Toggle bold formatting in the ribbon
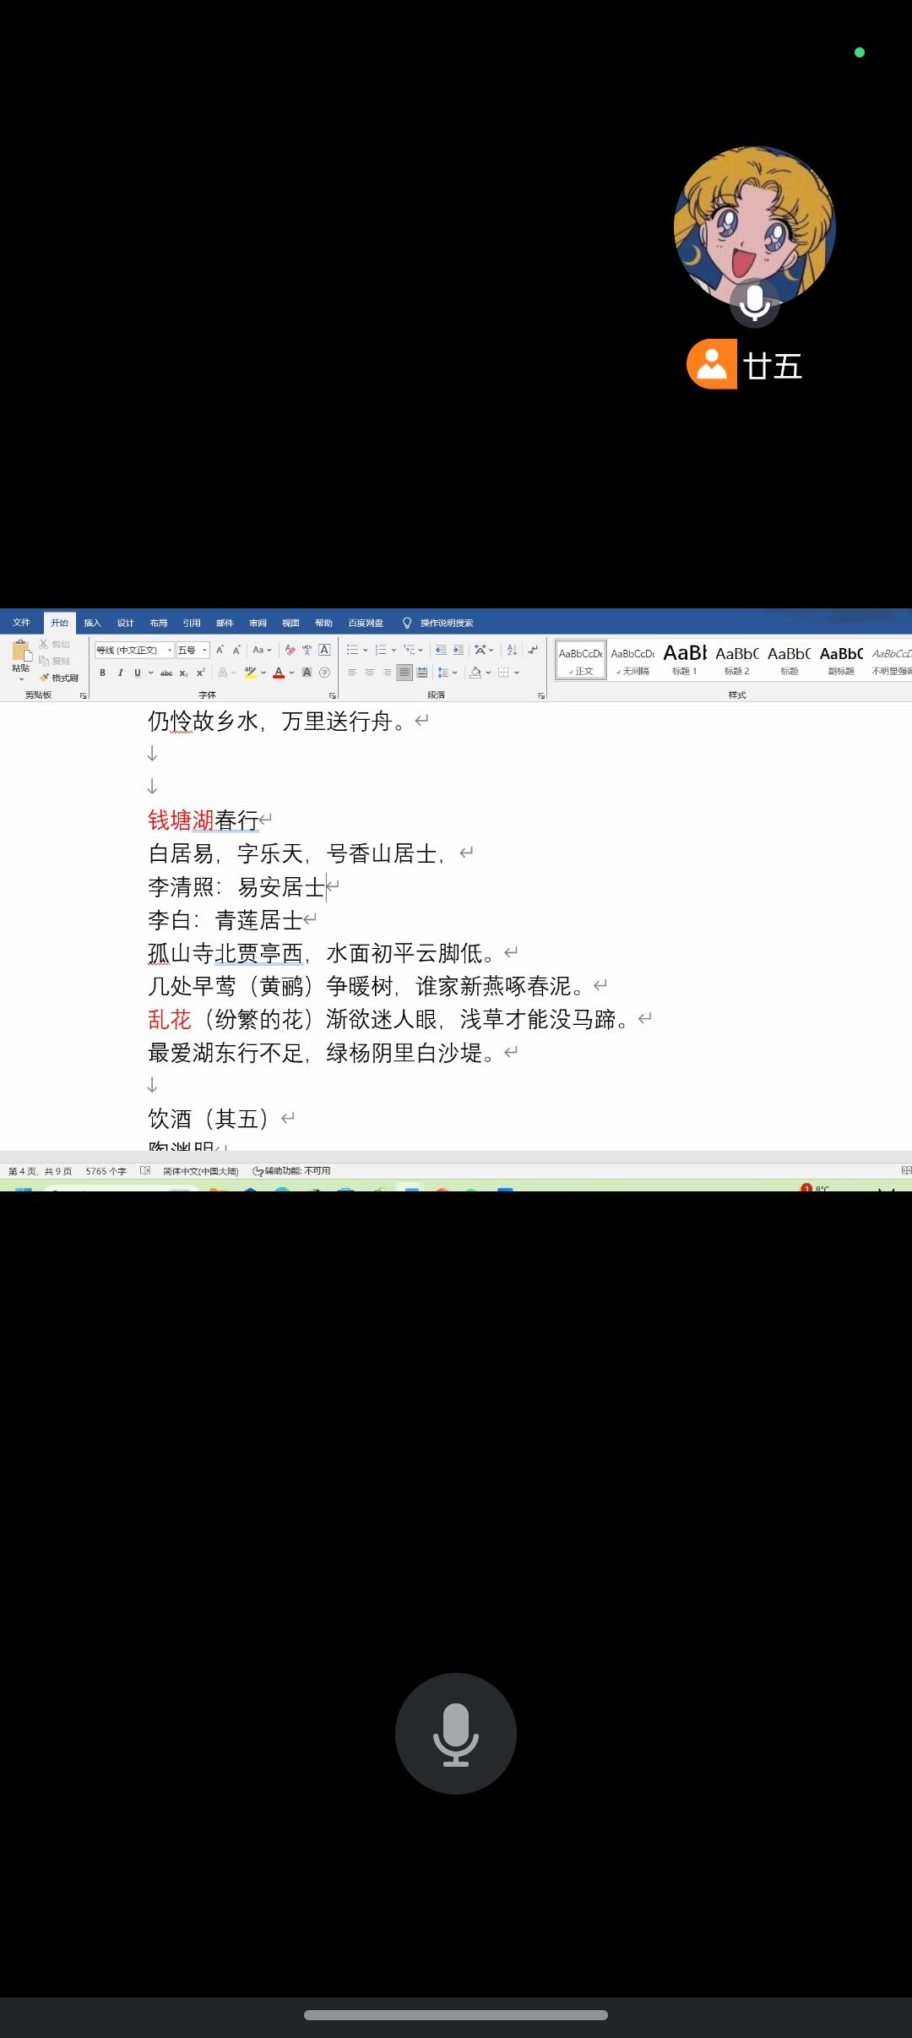912x2038 pixels. [x=103, y=673]
